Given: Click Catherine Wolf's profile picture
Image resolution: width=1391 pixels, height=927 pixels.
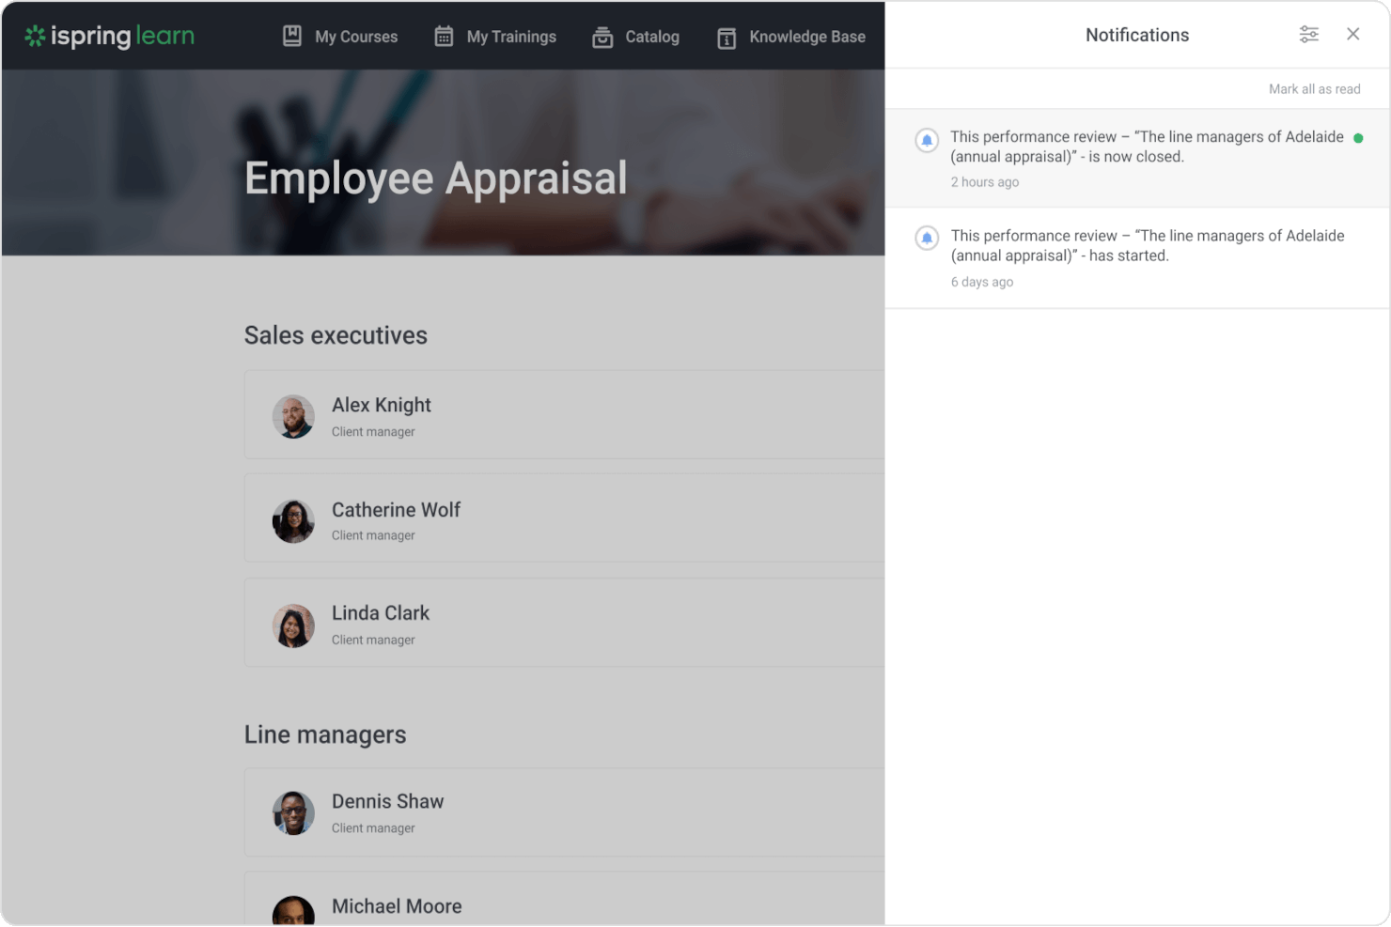Looking at the screenshot, I should coord(292,519).
